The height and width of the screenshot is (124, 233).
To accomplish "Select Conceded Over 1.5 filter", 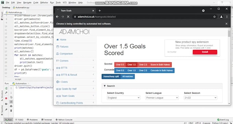I will (132, 70).
